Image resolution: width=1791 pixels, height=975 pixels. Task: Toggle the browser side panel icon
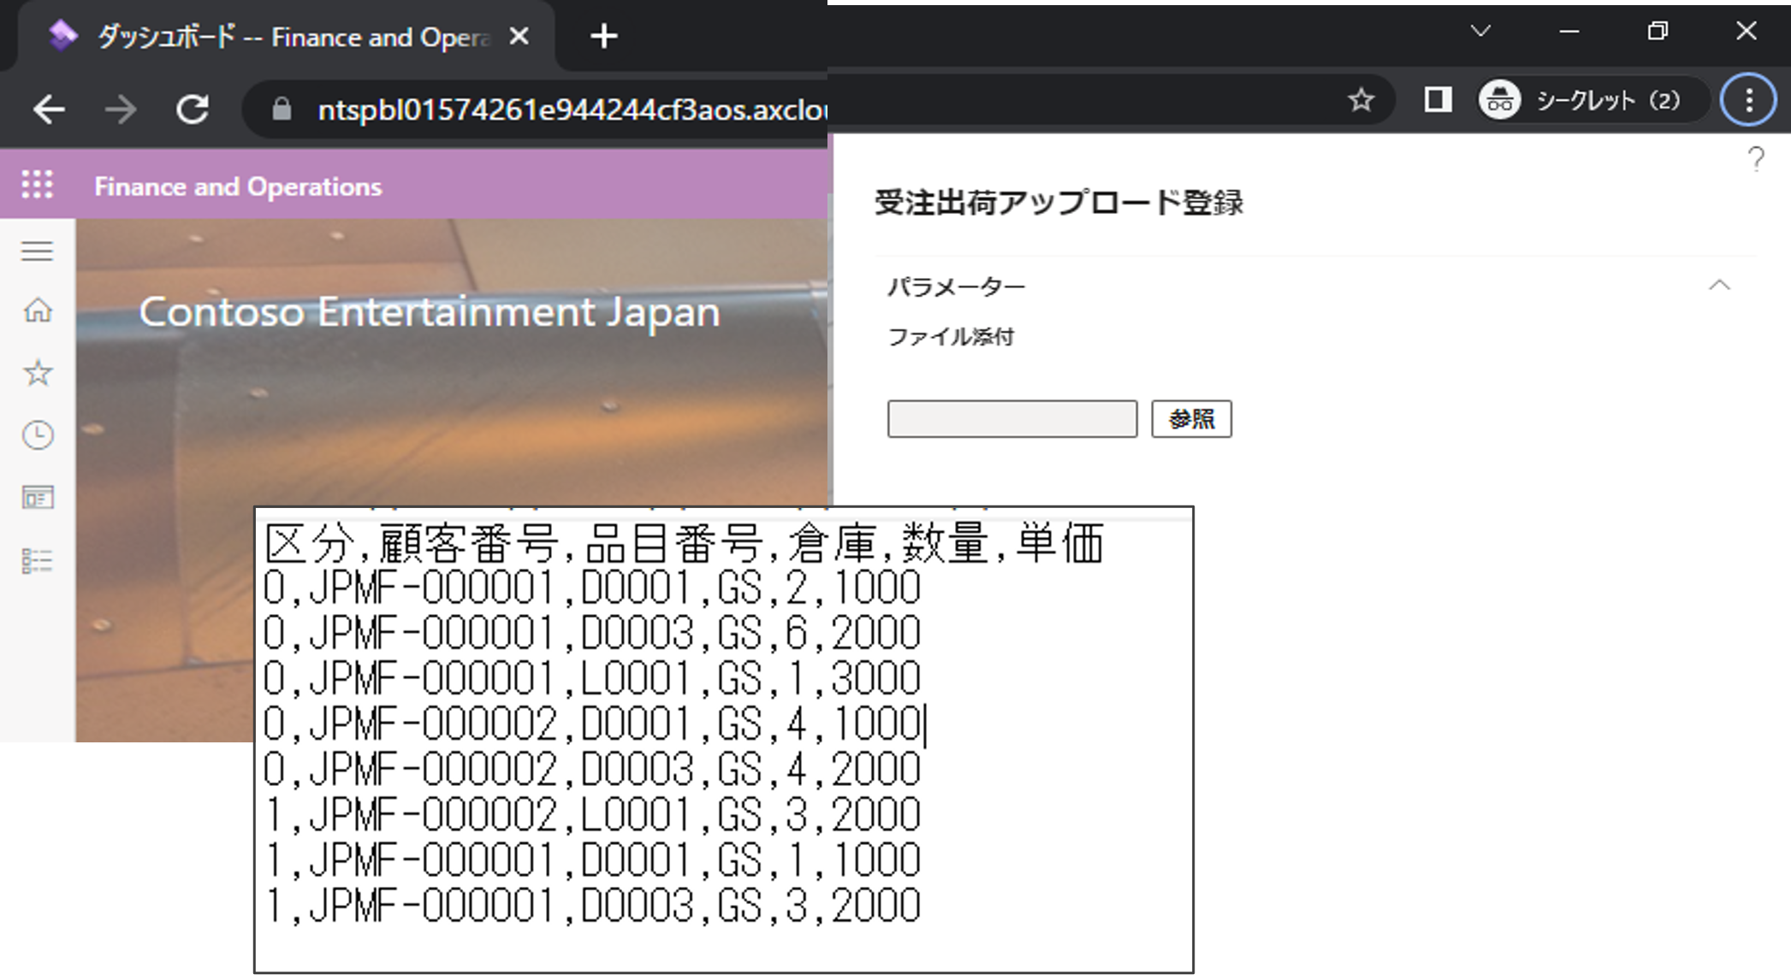pyautogui.click(x=1438, y=101)
